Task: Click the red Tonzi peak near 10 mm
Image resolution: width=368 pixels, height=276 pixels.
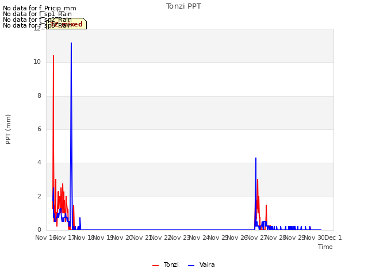Action: pos(53,56)
